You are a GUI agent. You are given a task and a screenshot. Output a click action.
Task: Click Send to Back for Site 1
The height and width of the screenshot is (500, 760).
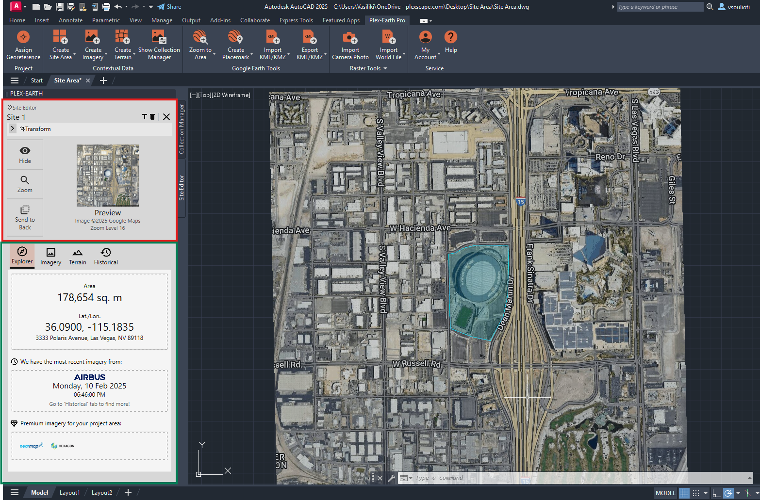pos(25,217)
